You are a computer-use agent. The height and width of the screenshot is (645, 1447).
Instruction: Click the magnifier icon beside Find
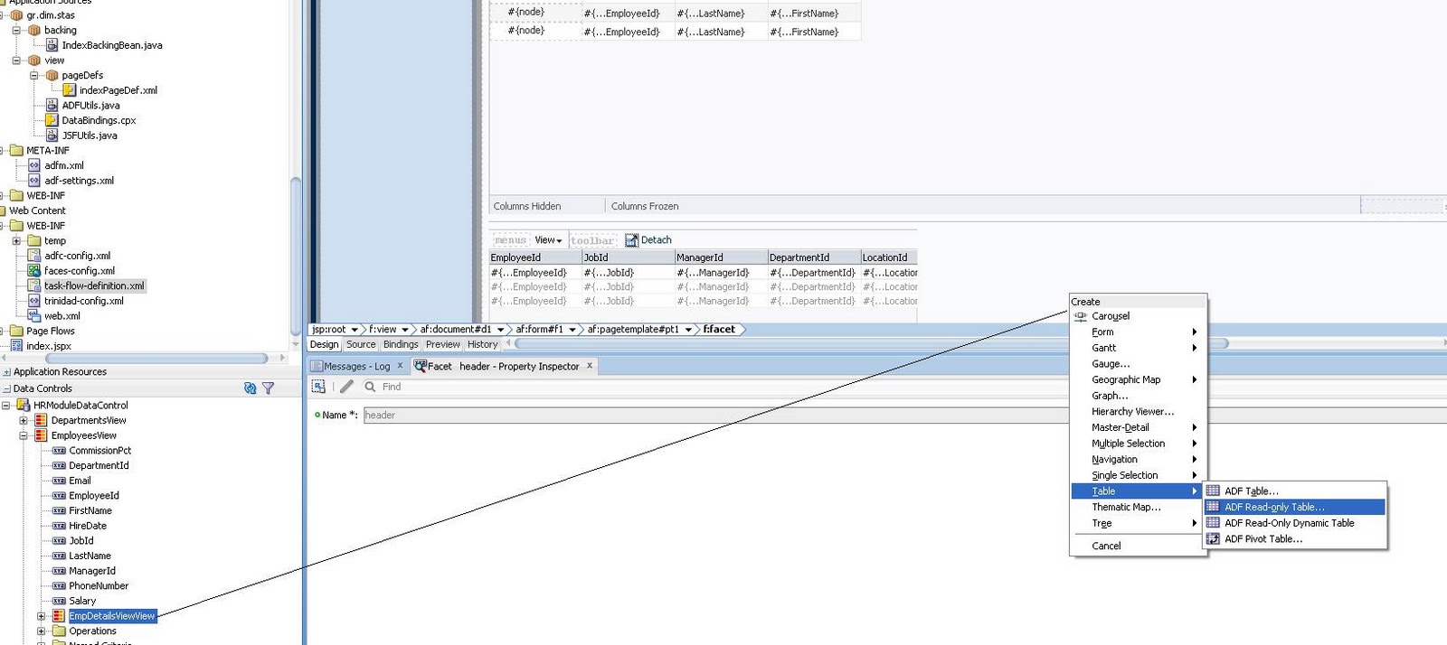370,387
